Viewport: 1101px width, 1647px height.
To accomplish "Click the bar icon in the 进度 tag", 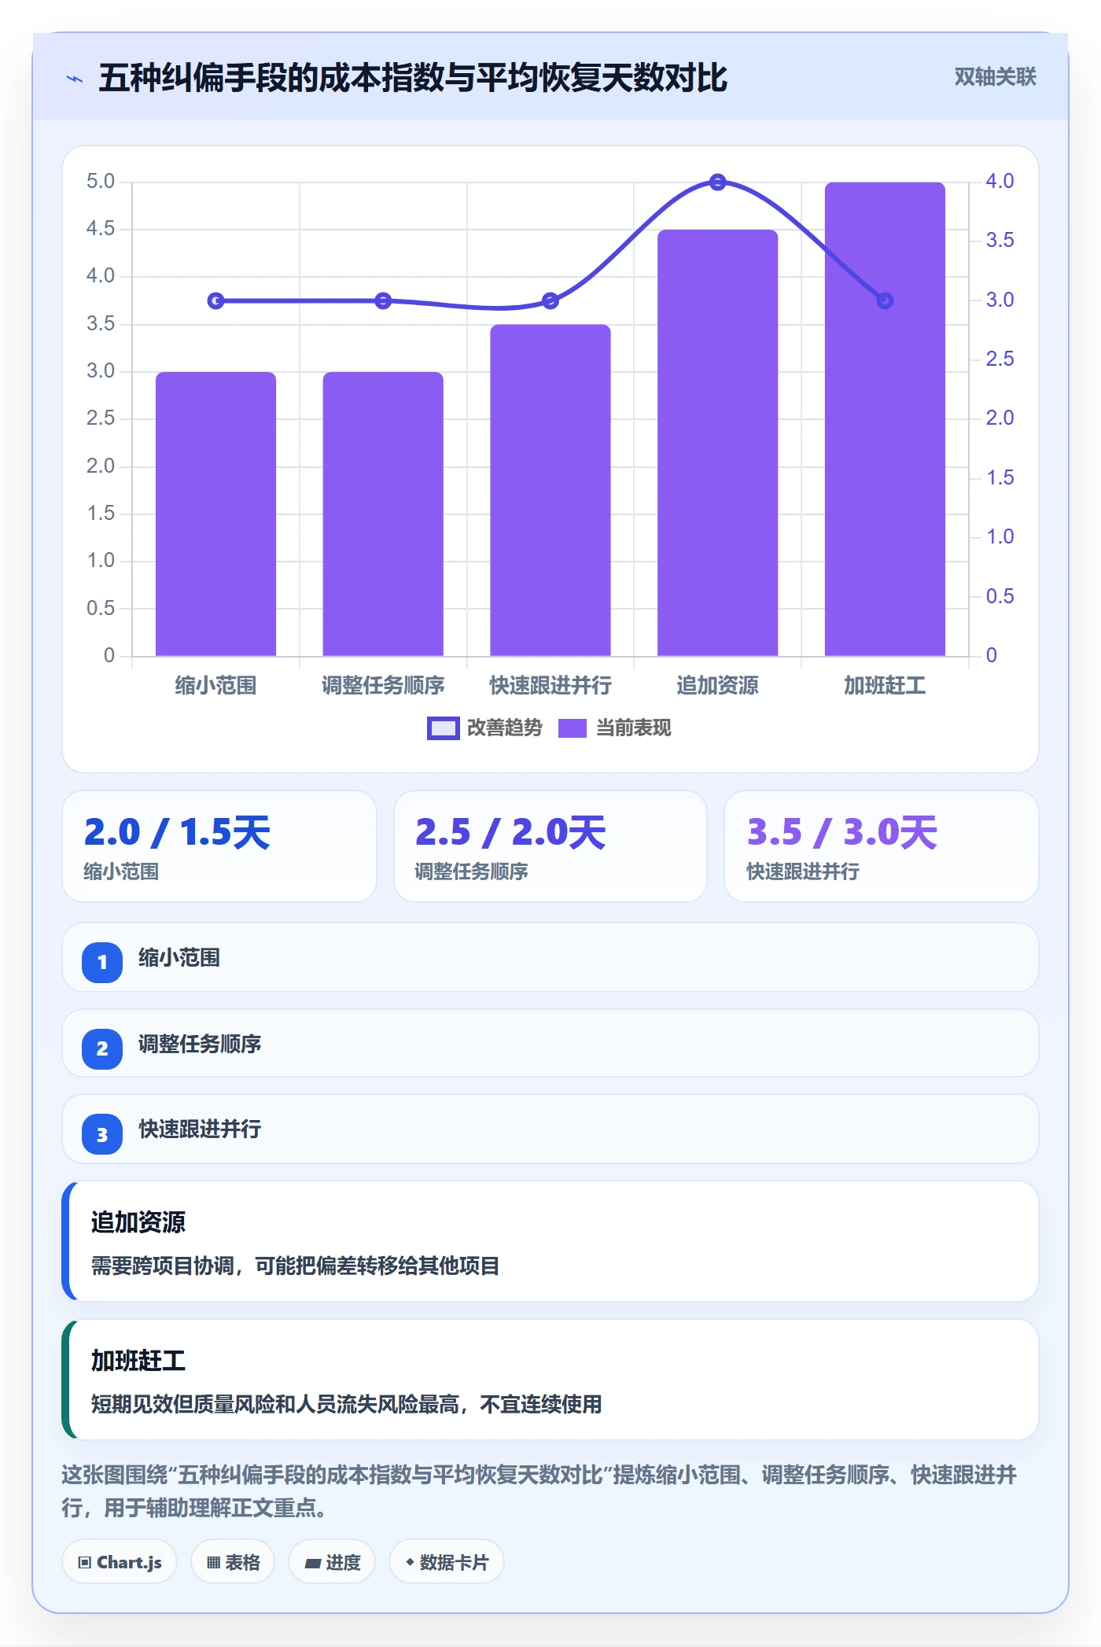I will pos(312,1564).
